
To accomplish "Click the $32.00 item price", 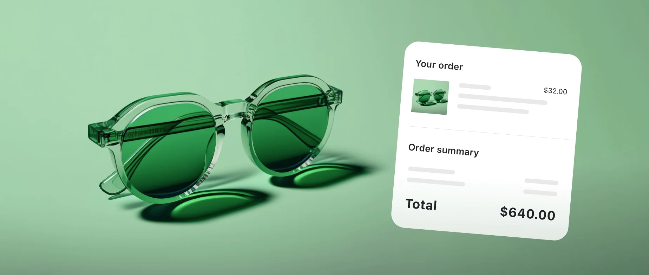I will 555,91.
